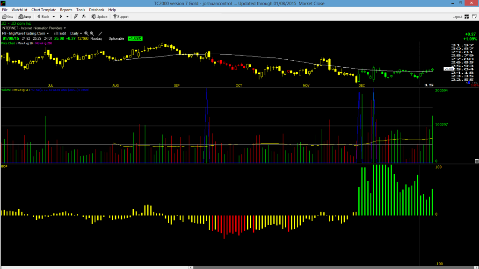This screenshot has height=269, width=479.
Task: Open the Support button
Action: [121, 17]
